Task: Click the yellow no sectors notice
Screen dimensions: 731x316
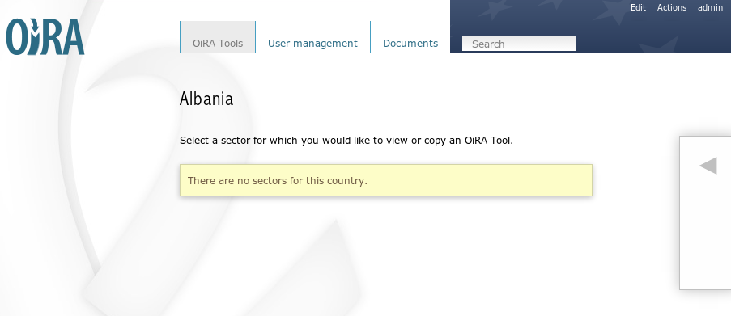Action: [386, 180]
